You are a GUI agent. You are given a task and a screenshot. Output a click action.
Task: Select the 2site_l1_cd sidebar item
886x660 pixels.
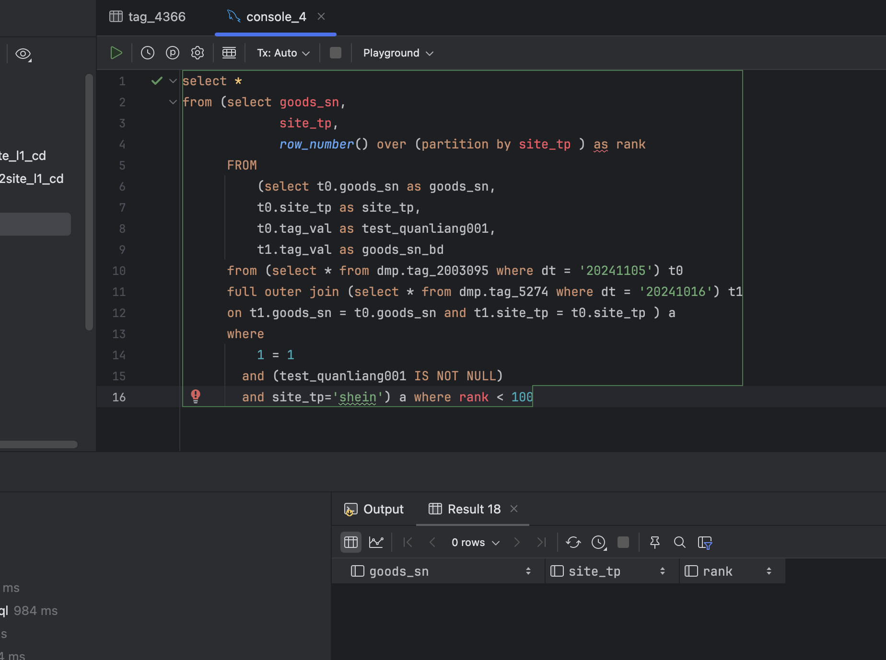(32, 179)
